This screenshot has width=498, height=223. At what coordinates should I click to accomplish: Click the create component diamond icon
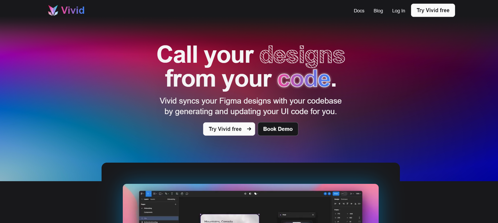coord(245,194)
